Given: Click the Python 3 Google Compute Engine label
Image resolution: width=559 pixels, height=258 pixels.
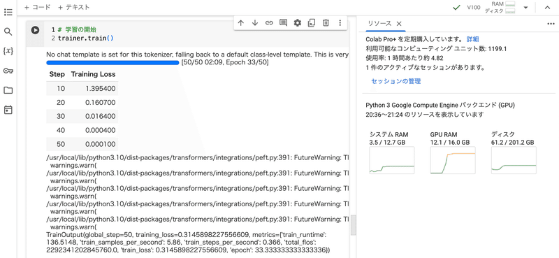Looking at the screenshot, I should pyautogui.click(x=440, y=106).
